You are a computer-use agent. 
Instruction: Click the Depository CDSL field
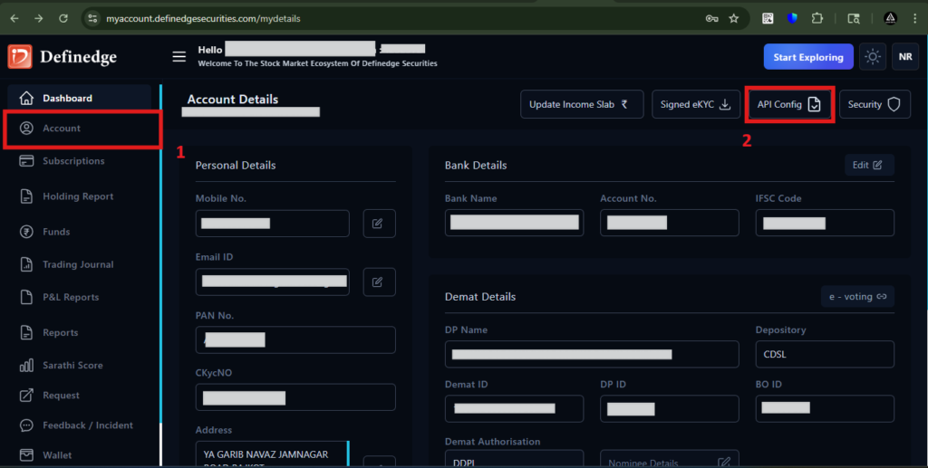[825, 355]
